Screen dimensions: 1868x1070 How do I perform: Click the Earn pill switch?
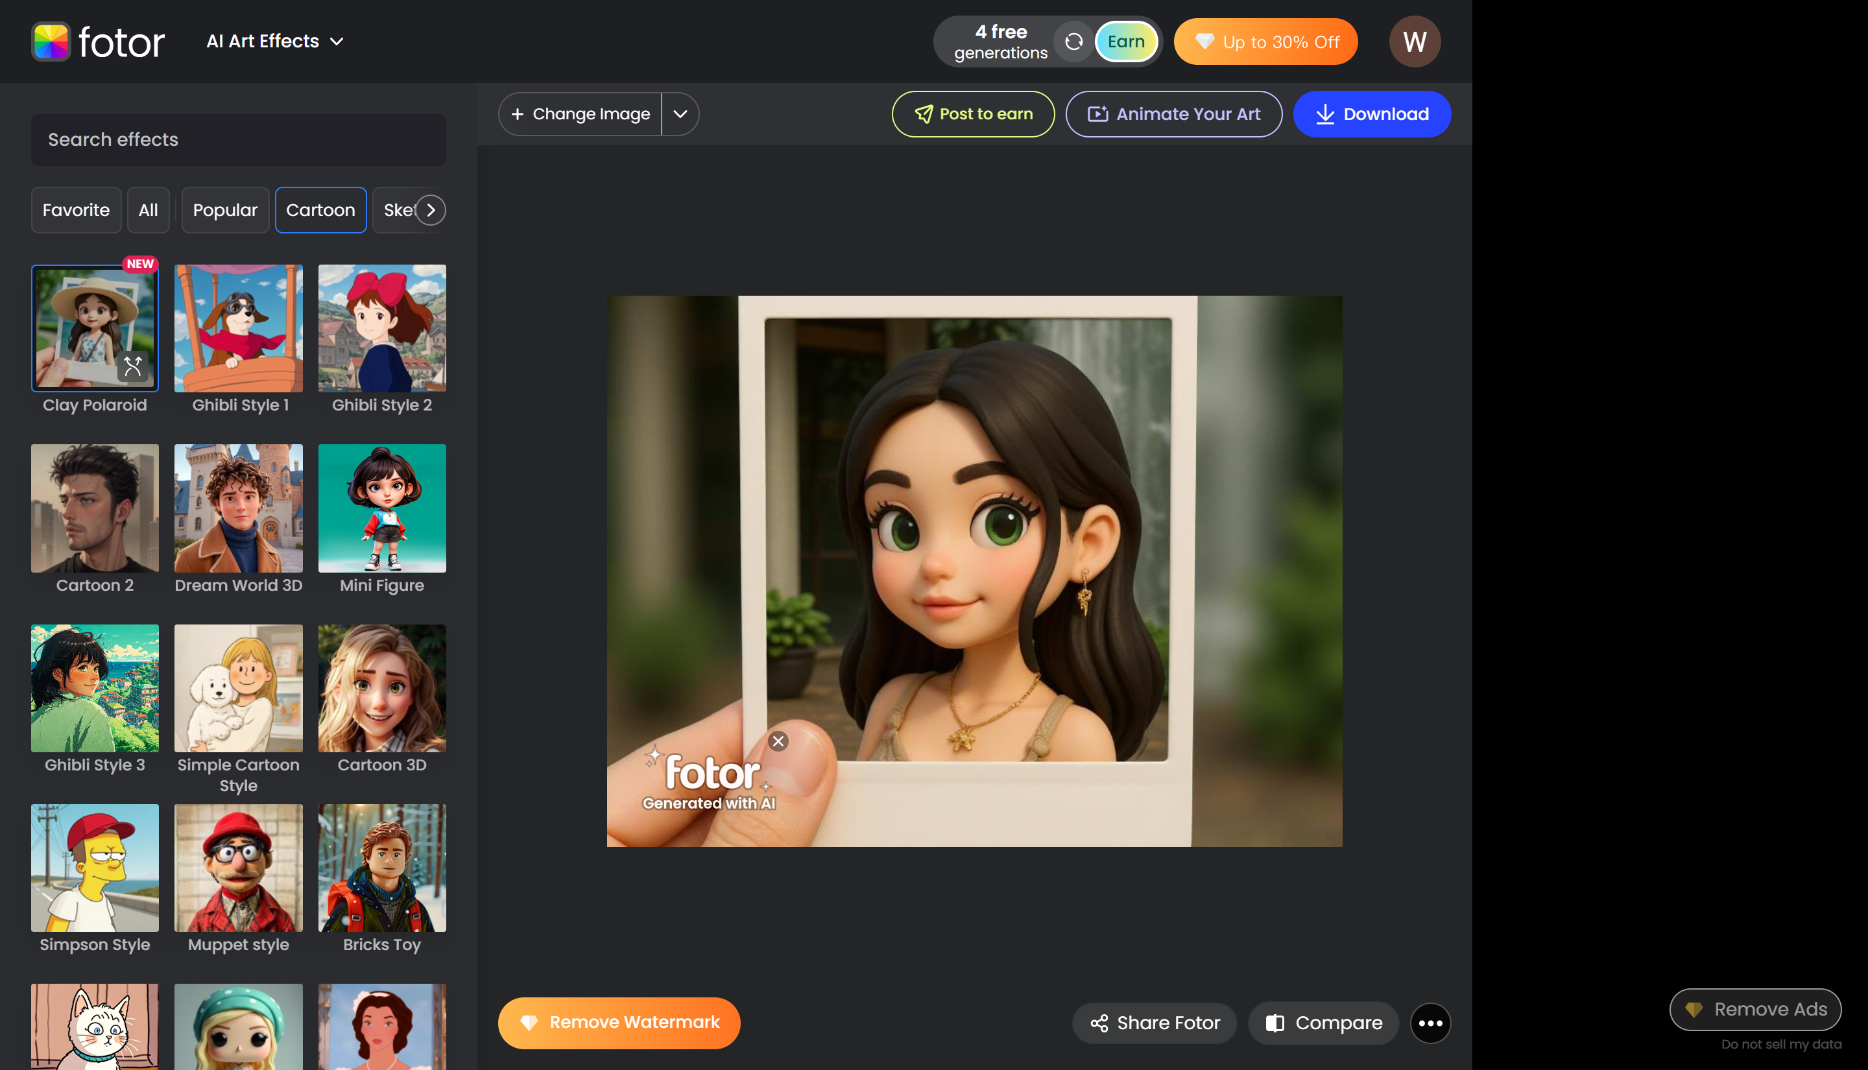pyautogui.click(x=1126, y=41)
